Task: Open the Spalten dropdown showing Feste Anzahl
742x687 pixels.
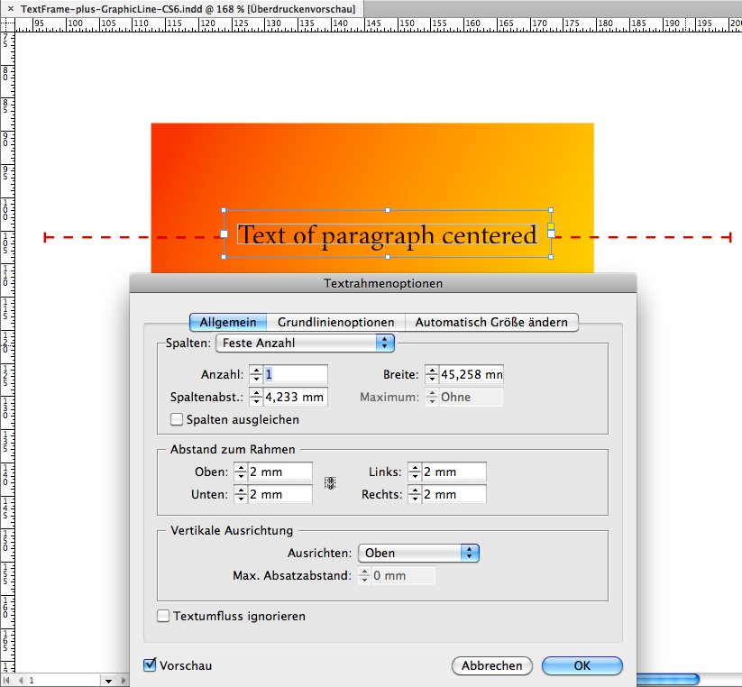Action: coord(305,343)
